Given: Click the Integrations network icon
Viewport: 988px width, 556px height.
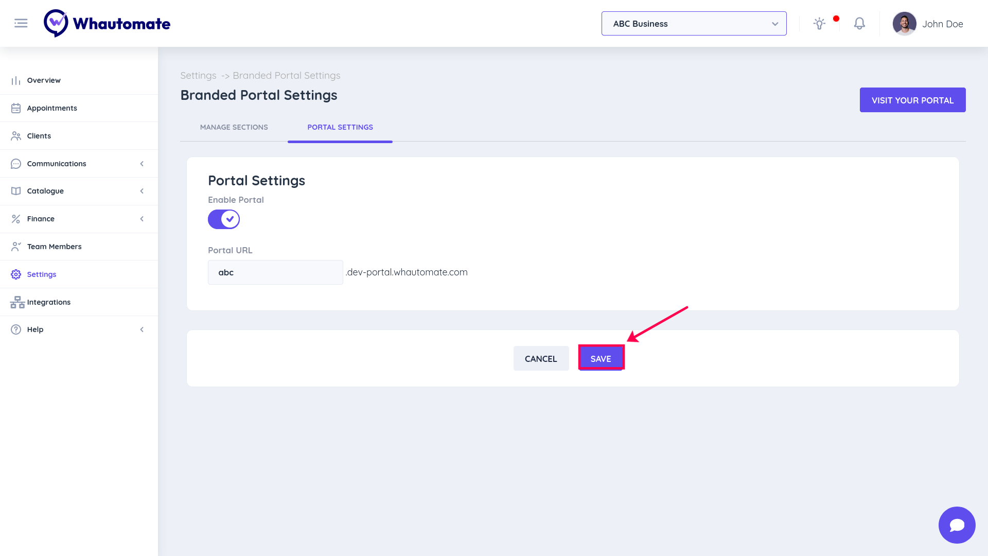Looking at the screenshot, I should click(17, 302).
